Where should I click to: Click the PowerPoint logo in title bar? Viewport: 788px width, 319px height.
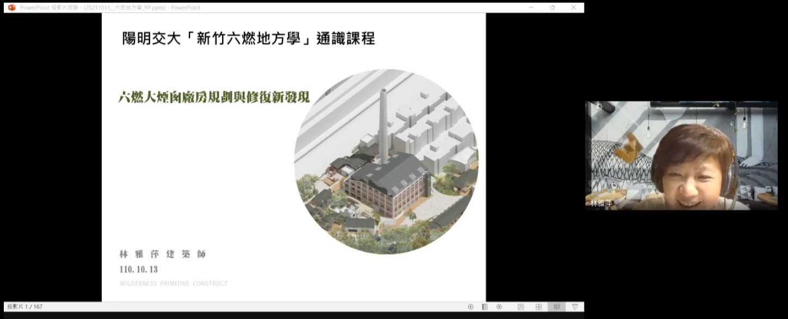click(x=12, y=8)
